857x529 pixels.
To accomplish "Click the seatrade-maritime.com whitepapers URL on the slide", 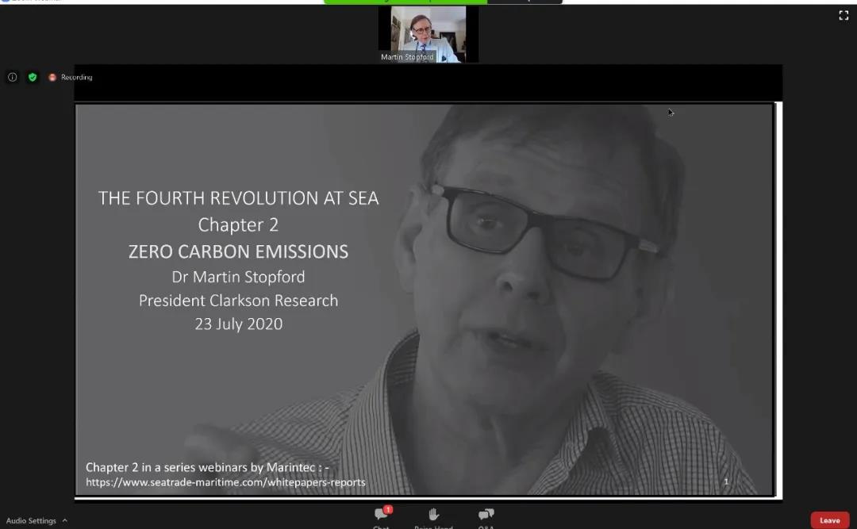I will click(x=225, y=482).
